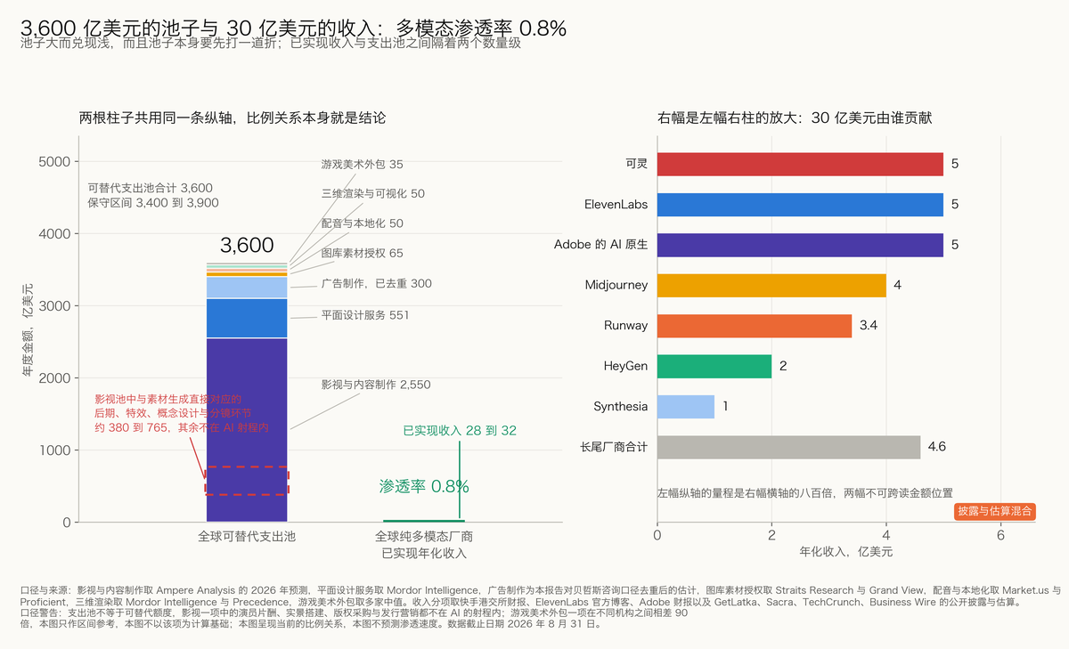Click the annotation 可替代支出池合计 3,600
Screen dimensions: 1069x649
point(150,188)
